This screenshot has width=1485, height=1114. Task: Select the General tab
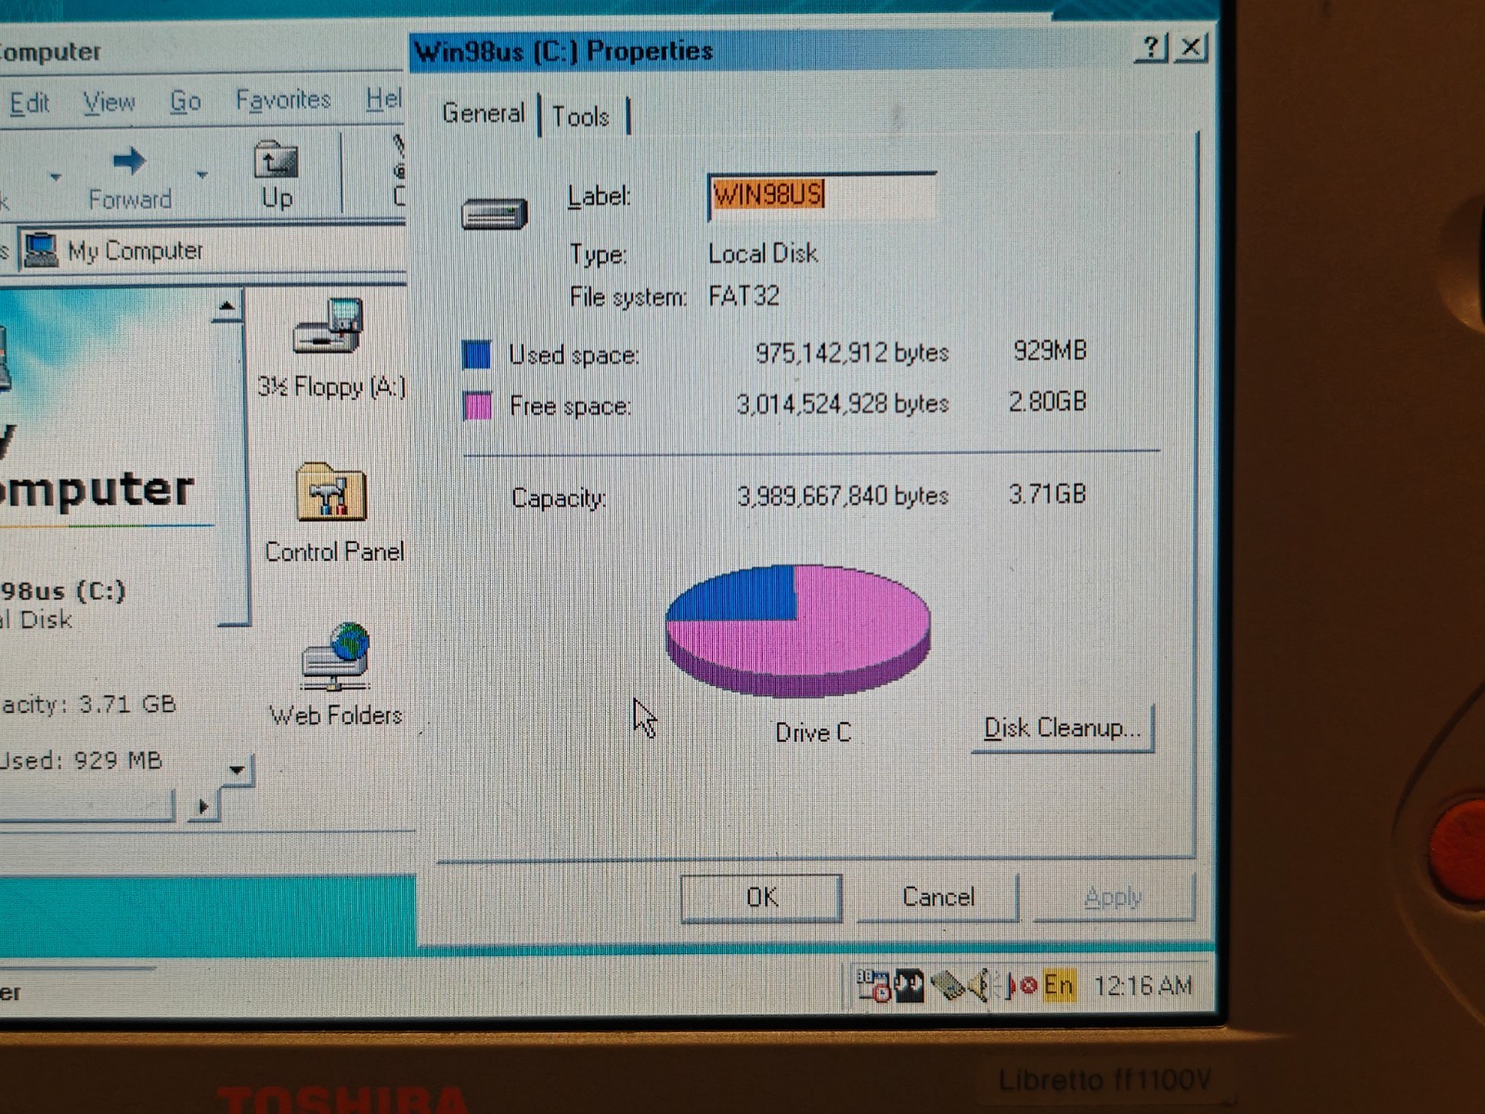pos(483,113)
